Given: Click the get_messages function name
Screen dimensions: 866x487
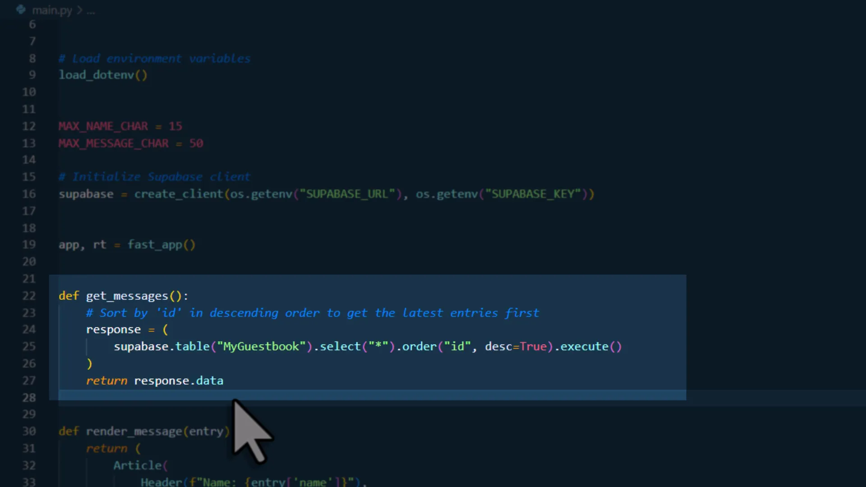Looking at the screenshot, I should click(128, 296).
